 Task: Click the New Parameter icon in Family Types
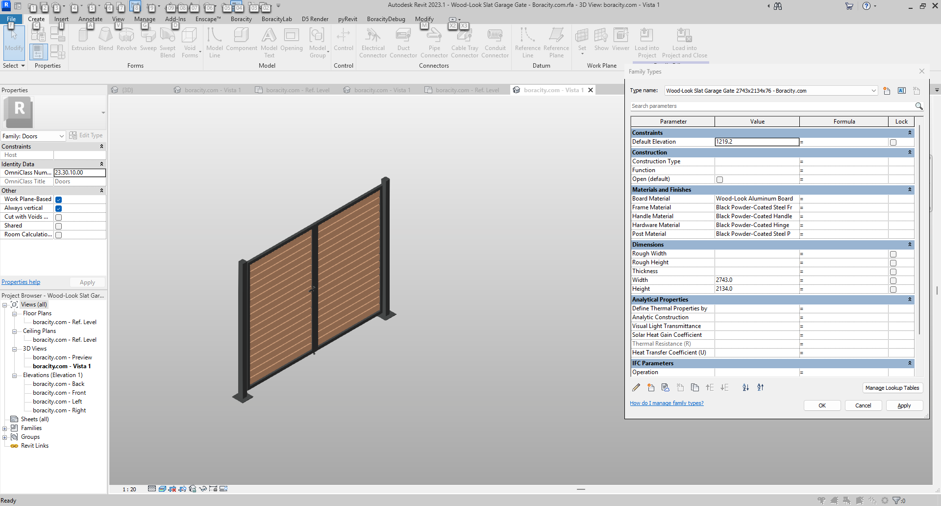coord(651,387)
